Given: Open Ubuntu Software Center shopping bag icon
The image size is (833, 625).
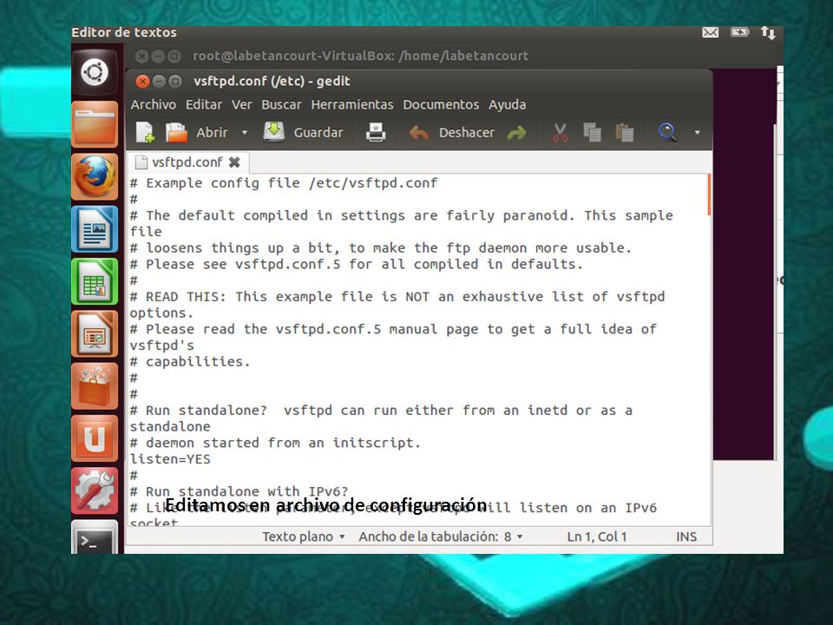Looking at the screenshot, I should point(95,385).
